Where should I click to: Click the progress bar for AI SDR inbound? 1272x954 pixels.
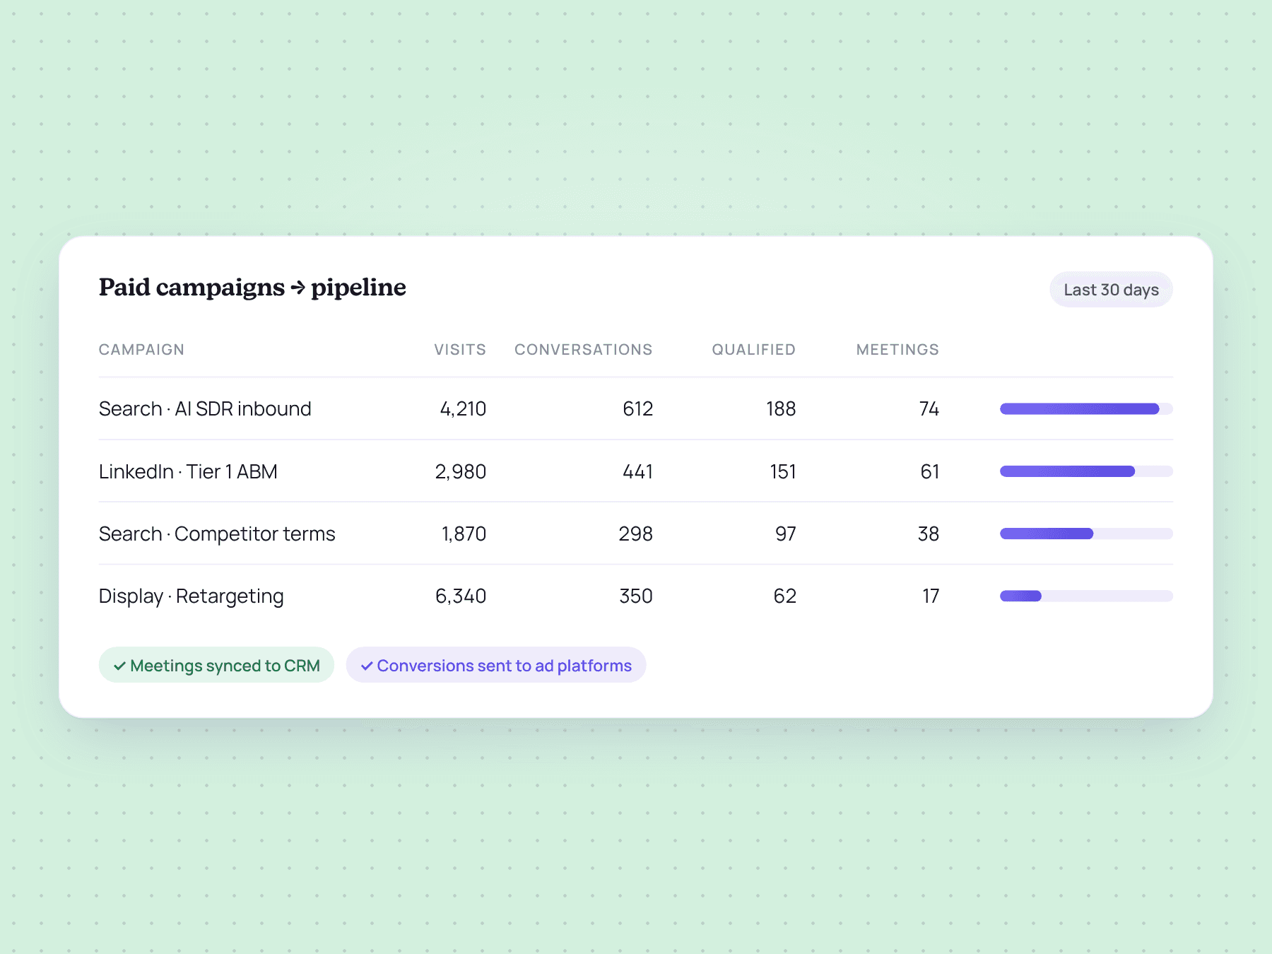1086,408
